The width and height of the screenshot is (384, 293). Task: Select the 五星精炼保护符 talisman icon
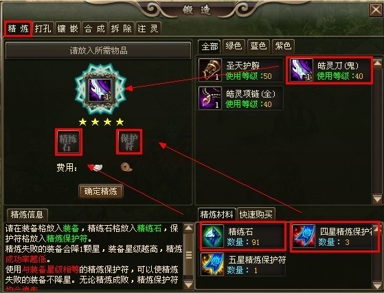[212, 264]
